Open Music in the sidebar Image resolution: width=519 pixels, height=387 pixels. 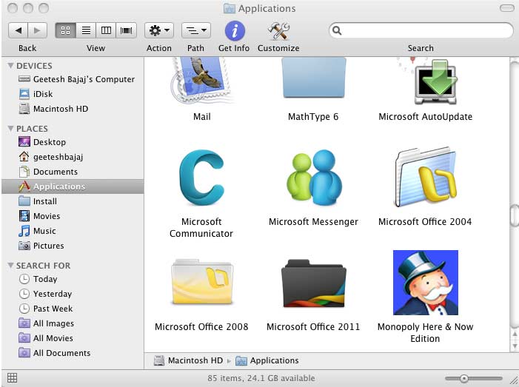point(37,231)
